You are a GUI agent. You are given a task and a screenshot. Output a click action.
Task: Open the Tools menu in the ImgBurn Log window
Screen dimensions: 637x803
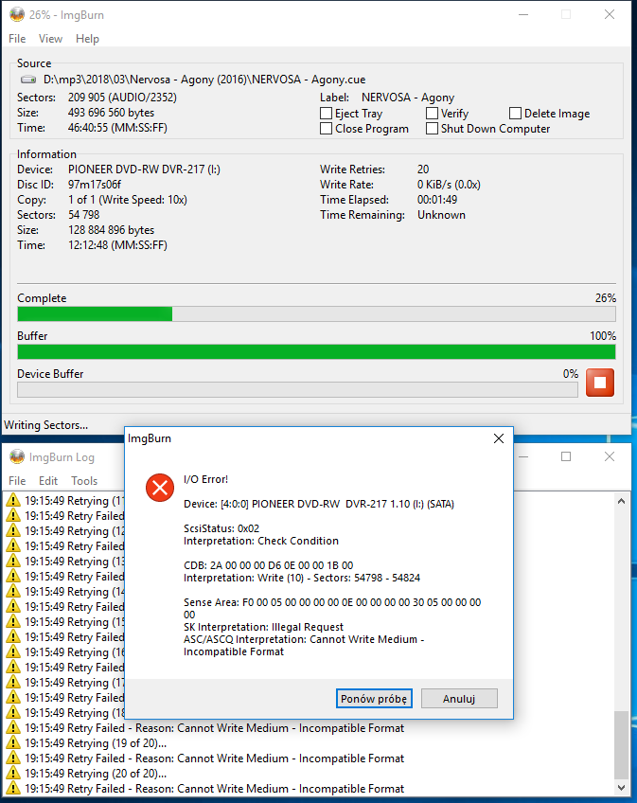pos(84,481)
